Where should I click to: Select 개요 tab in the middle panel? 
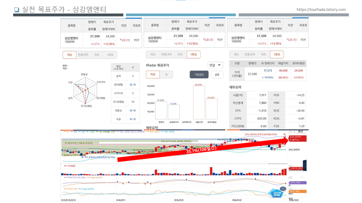[x=153, y=54]
